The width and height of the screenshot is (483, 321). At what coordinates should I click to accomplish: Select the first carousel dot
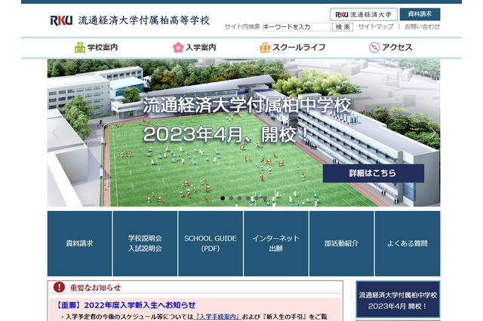pyautogui.click(x=223, y=198)
